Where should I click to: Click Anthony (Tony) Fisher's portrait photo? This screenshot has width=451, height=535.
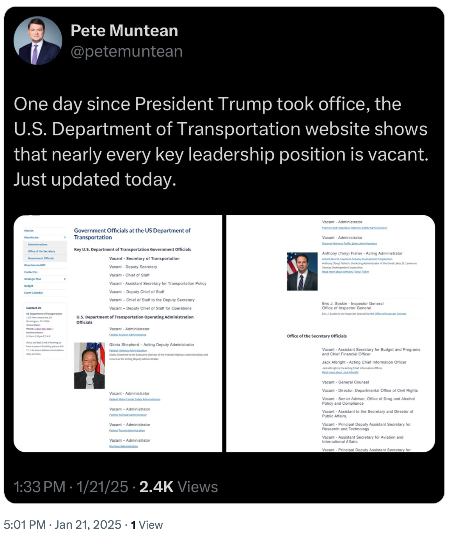(302, 271)
